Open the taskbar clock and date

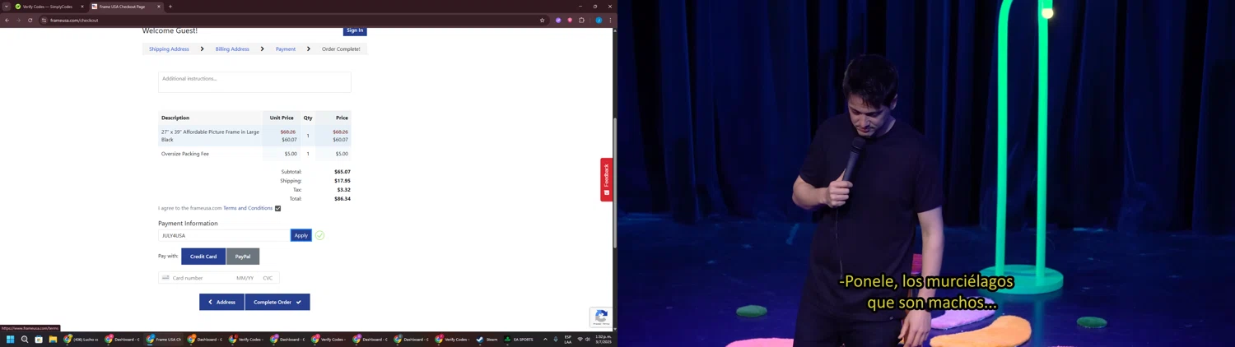604,339
